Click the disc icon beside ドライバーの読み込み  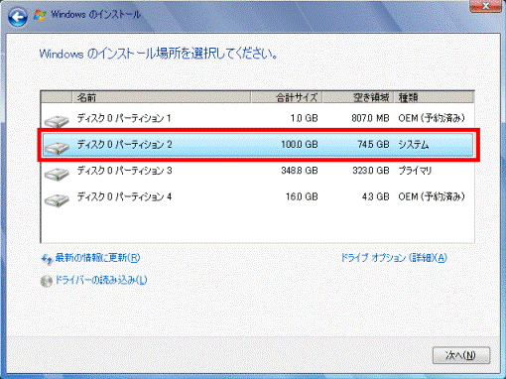tap(47, 281)
